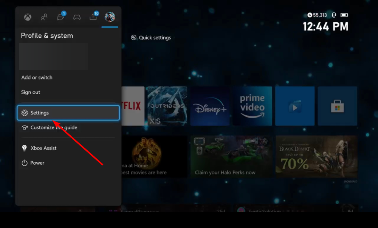Click the headset audio icon in status bar

[x=333, y=15]
